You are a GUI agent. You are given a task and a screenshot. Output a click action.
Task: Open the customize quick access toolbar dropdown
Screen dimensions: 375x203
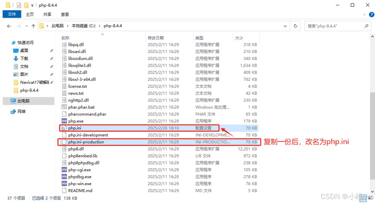click(x=32, y=5)
